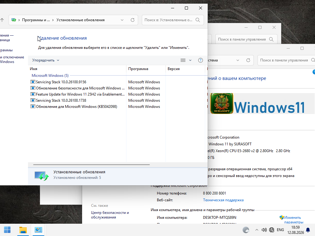Click the Установленные обновления details icon
The height and width of the screenshot is (236, 315).
pyautogui.click(x=42, y=175)
